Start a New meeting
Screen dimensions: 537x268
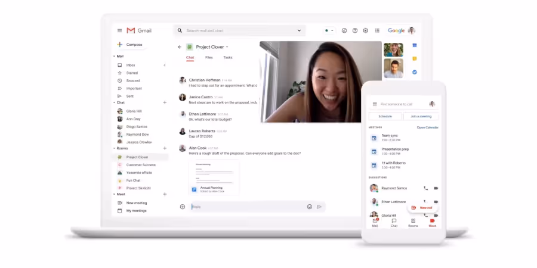pyautogui.click(x=136, y=202)
